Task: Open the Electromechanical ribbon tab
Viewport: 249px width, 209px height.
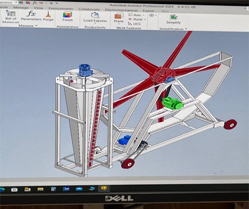Action: click(121, 10)
